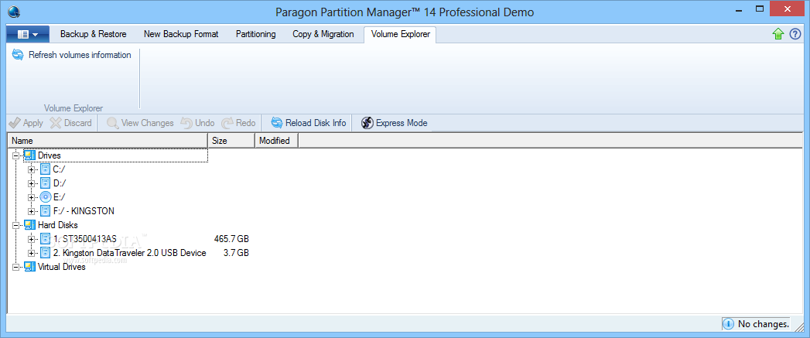810x338 pixels.
Task: Click the Apply label
Action: (33, 123)
